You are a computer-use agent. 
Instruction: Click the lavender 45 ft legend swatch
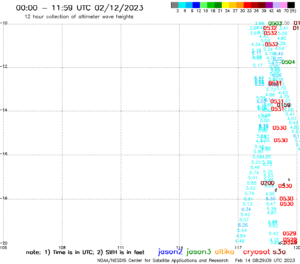[x=276, y=5]
